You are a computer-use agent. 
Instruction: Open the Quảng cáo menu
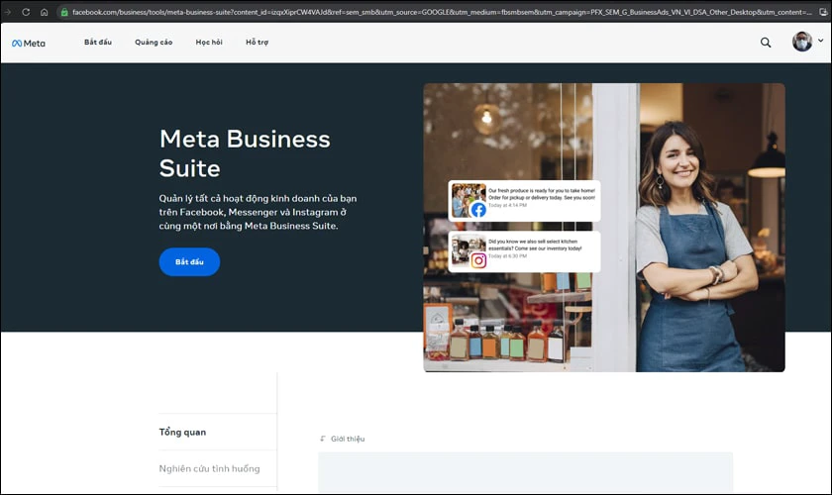[x=154, y=42]
